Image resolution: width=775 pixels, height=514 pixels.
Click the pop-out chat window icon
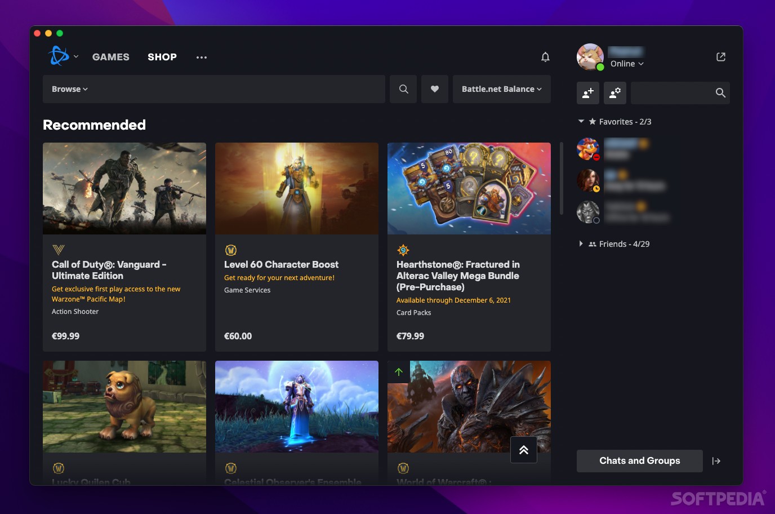pos(720,56)
